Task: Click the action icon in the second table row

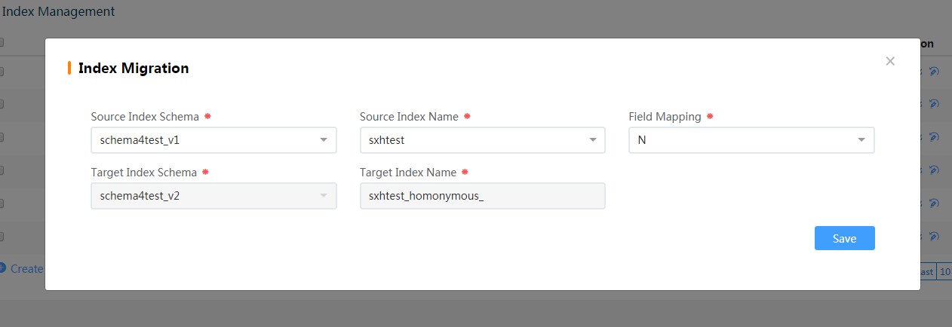Action: tap(934, 104)
